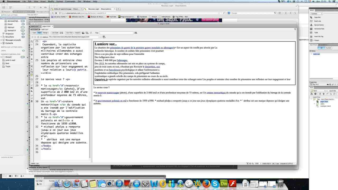Click the Refresh icon in Files panel

tap(315, 94)
